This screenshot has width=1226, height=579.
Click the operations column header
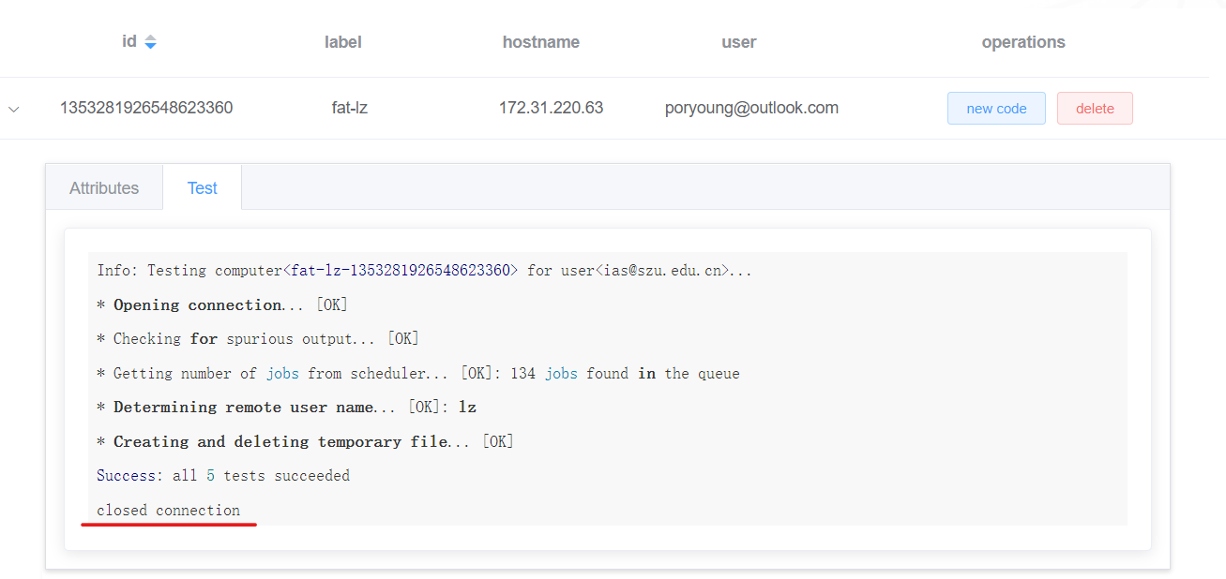click(1023, 42)
